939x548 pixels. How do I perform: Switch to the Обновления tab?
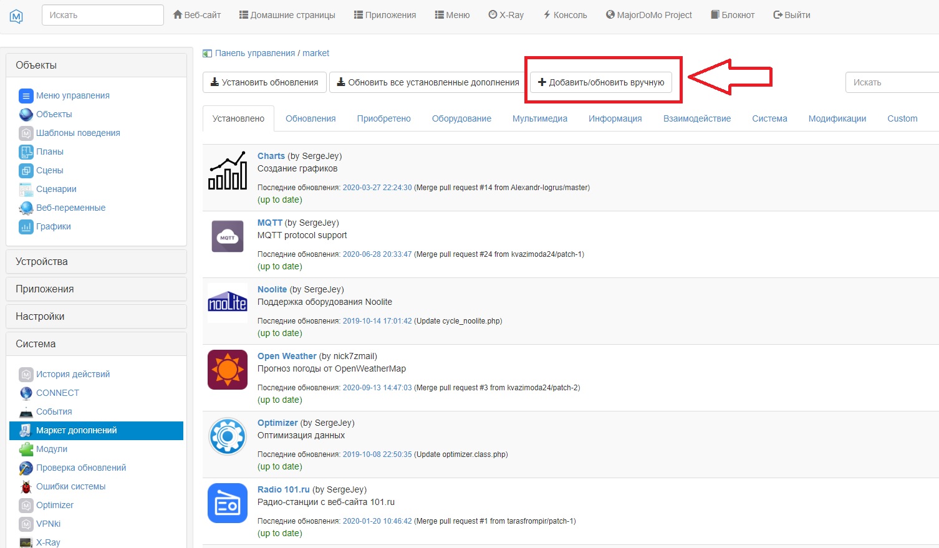pyautogui.click(x=311, y=118)
